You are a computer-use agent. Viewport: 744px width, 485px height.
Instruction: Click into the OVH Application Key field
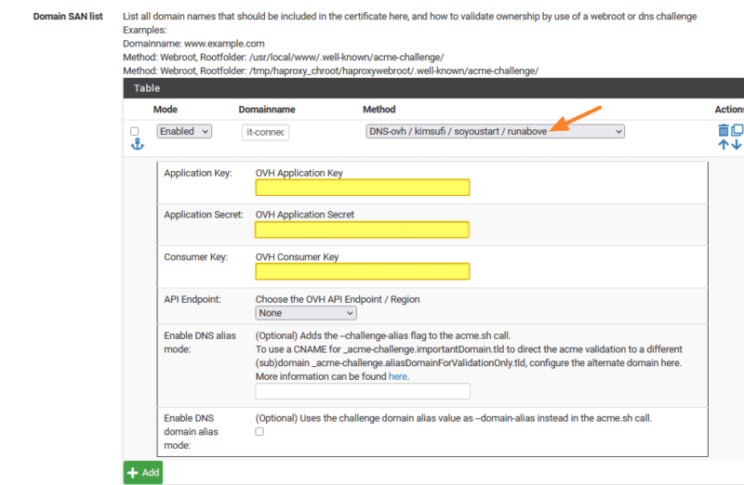click(363, 188)
